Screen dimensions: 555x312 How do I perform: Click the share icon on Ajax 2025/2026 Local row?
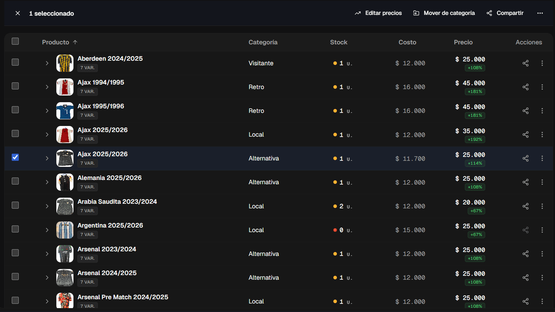pyautogui.click(x=526, y=135)
